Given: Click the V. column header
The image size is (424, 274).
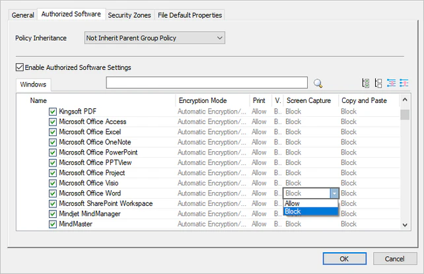Looking at the screenshot, I should click(277, 100).
